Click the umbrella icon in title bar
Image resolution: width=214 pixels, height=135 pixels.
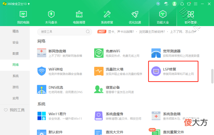(x=166, y=4)
